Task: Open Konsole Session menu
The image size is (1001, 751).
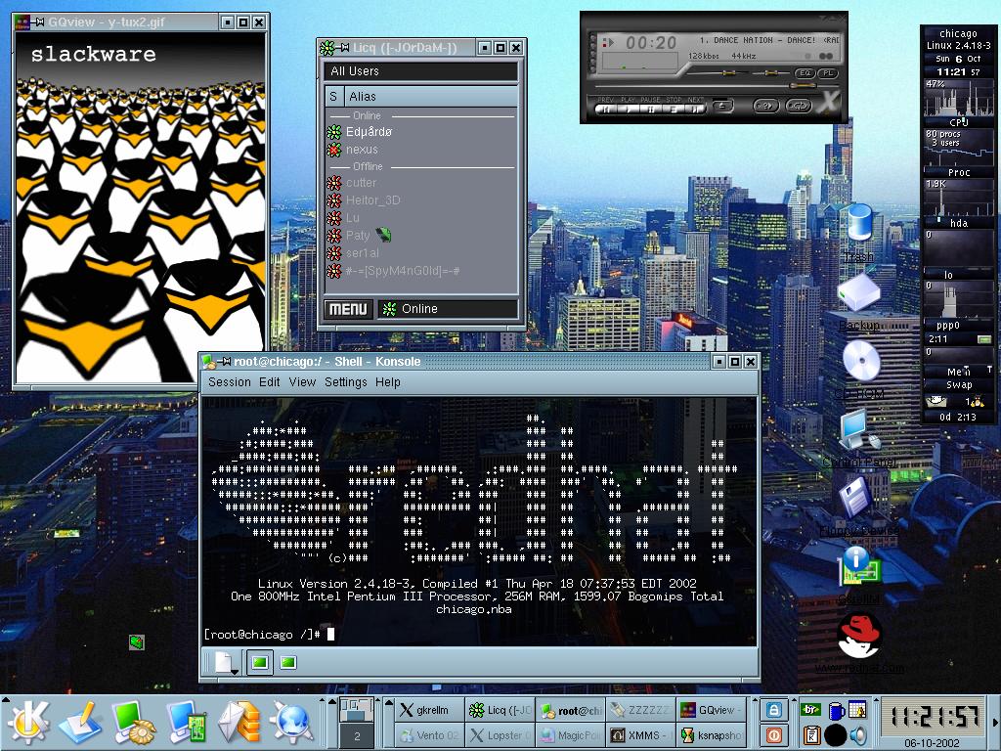Action: pyautogui.click(x=229, y=382)
